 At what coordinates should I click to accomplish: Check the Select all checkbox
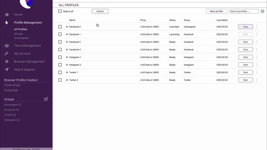[60, 11]
